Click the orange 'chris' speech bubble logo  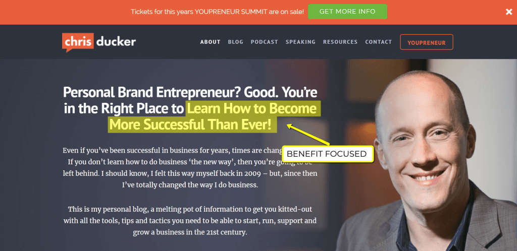[x=76, y=42]
